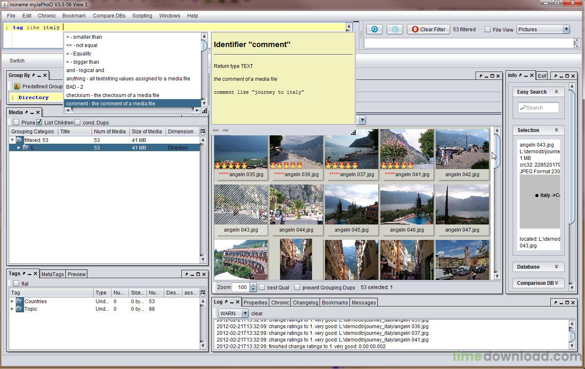Expand the Comparison DB section
Viewport: 585px width, 369px height.
coord(556,283)
